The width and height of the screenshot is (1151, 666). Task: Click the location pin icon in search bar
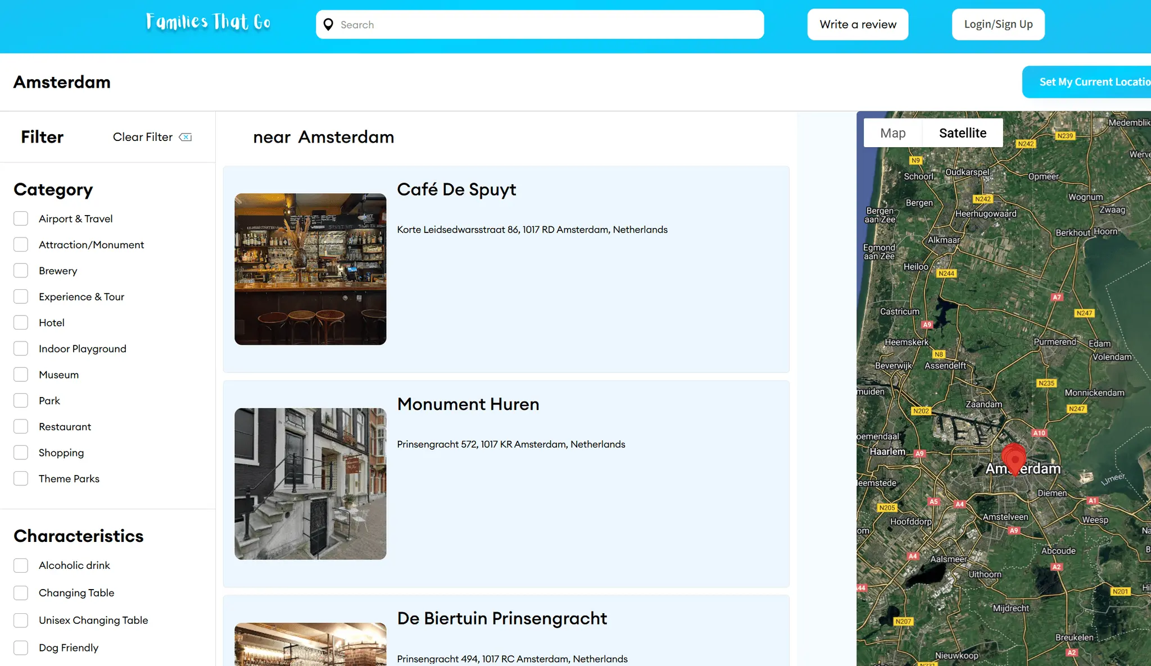(x=329, y=25)
